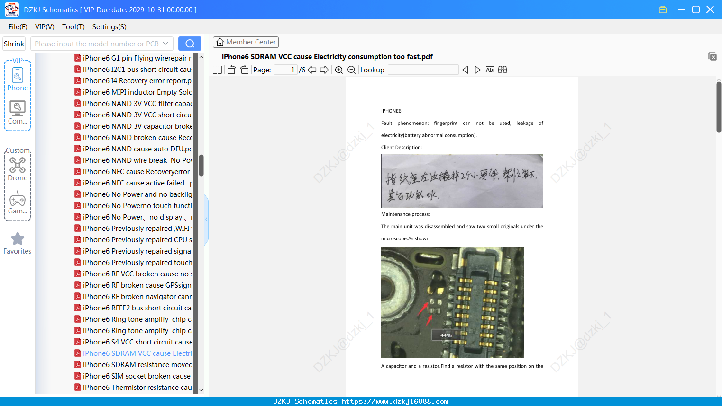
Task: Open iPhone6 No Power and no backlight
Action: pos(134,194)
